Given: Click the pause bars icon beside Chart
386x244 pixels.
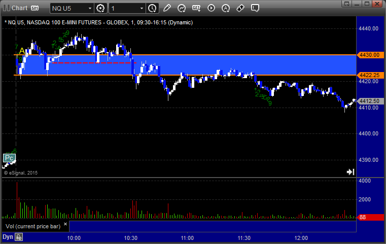Looking at the screenshot, I should pyautogui.click(x=7, y=8).
